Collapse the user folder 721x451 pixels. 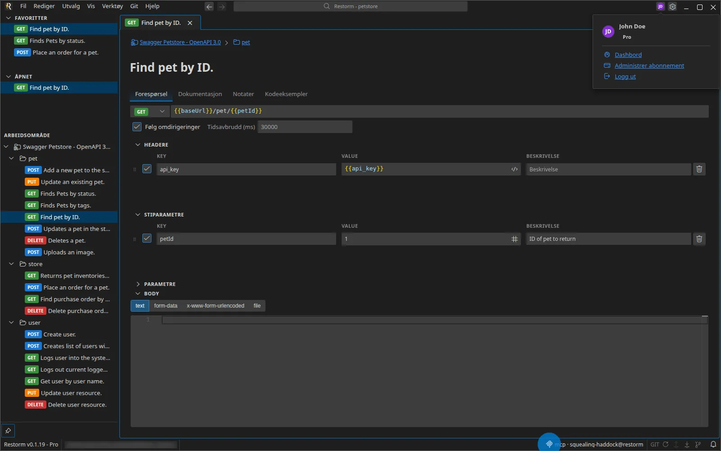point(12,323)
